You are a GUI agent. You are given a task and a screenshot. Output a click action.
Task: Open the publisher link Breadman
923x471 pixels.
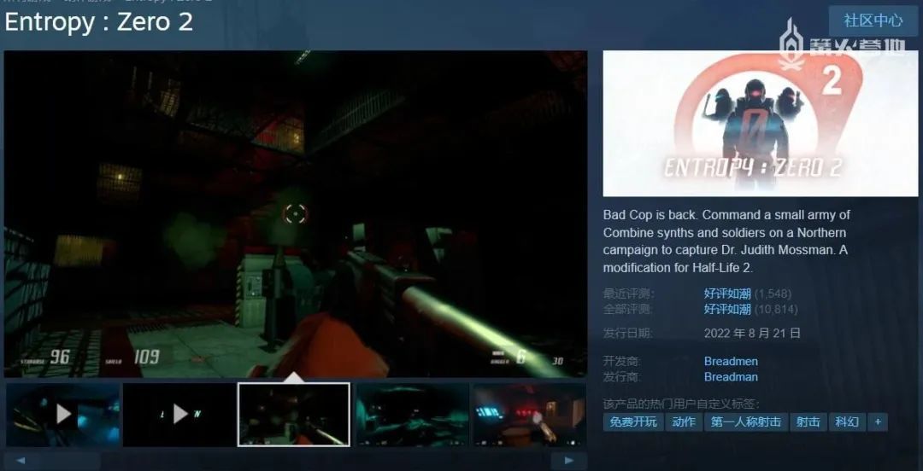(731, 376)
